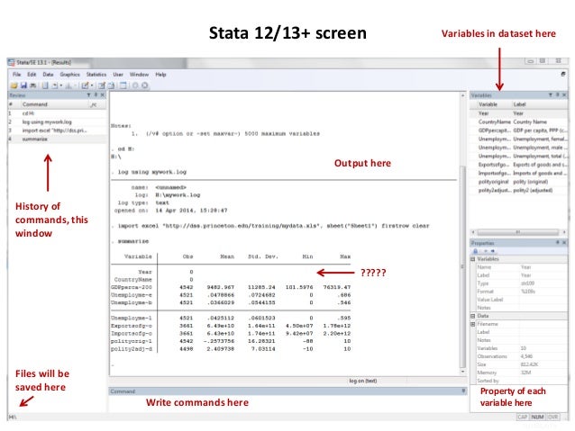Select the CountryName variable row
This screenshot has height=431, width=575.
518,122
